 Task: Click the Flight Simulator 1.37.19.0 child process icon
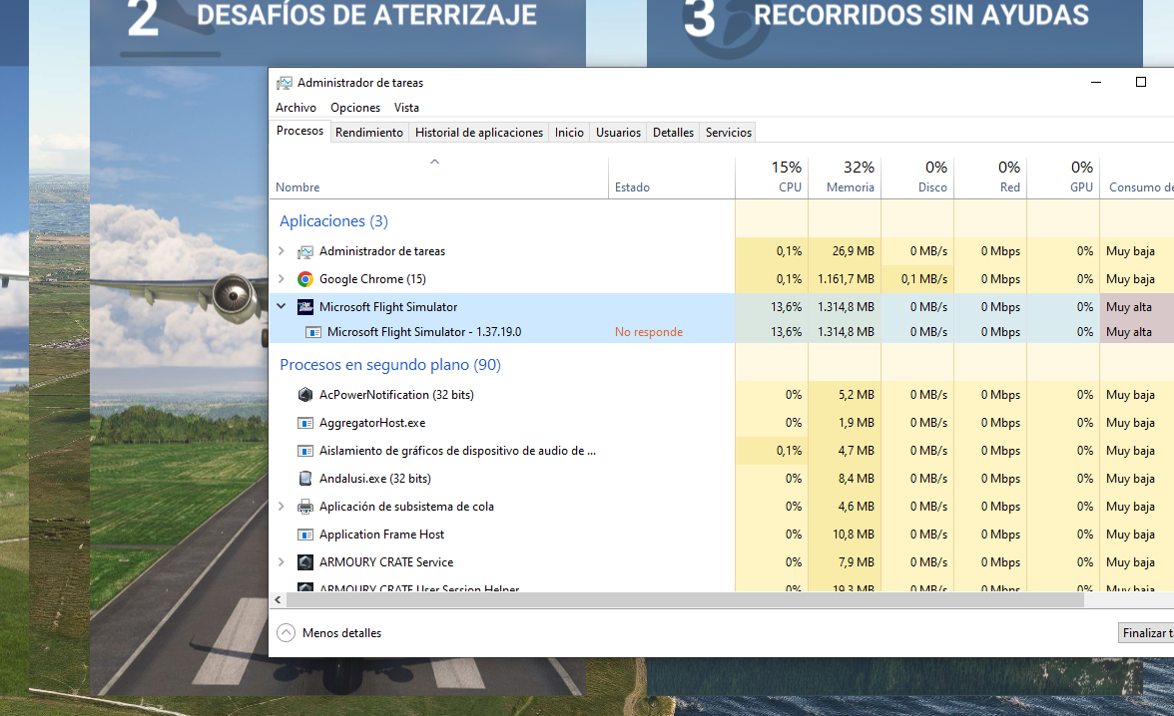[x=313, y=332]
